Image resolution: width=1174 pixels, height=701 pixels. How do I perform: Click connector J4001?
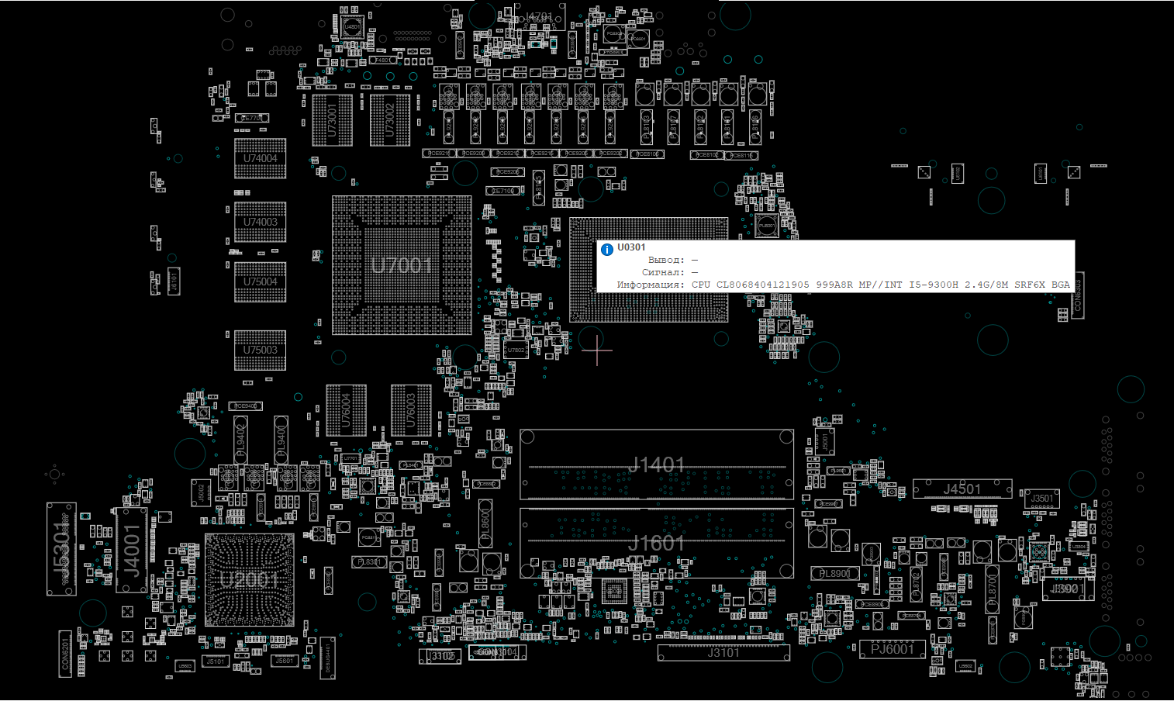pyautogui.click(x=132, y=550)
